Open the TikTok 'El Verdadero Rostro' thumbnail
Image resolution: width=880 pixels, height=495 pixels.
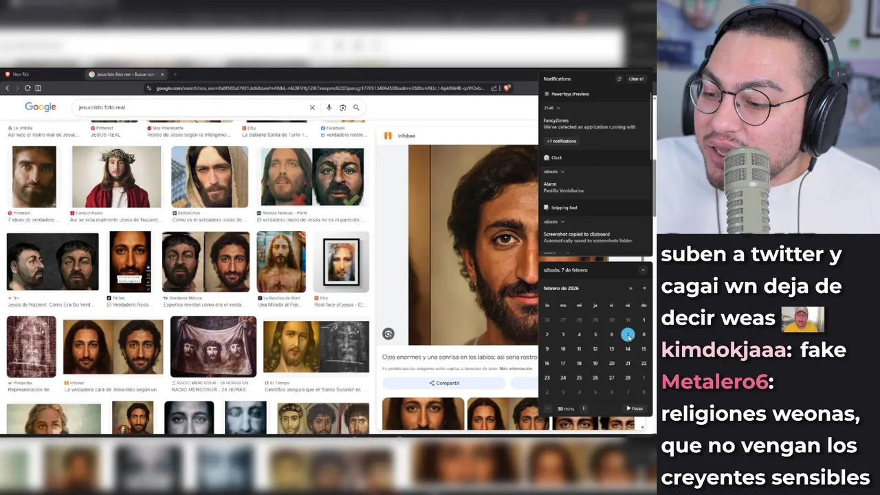[130, 262]
